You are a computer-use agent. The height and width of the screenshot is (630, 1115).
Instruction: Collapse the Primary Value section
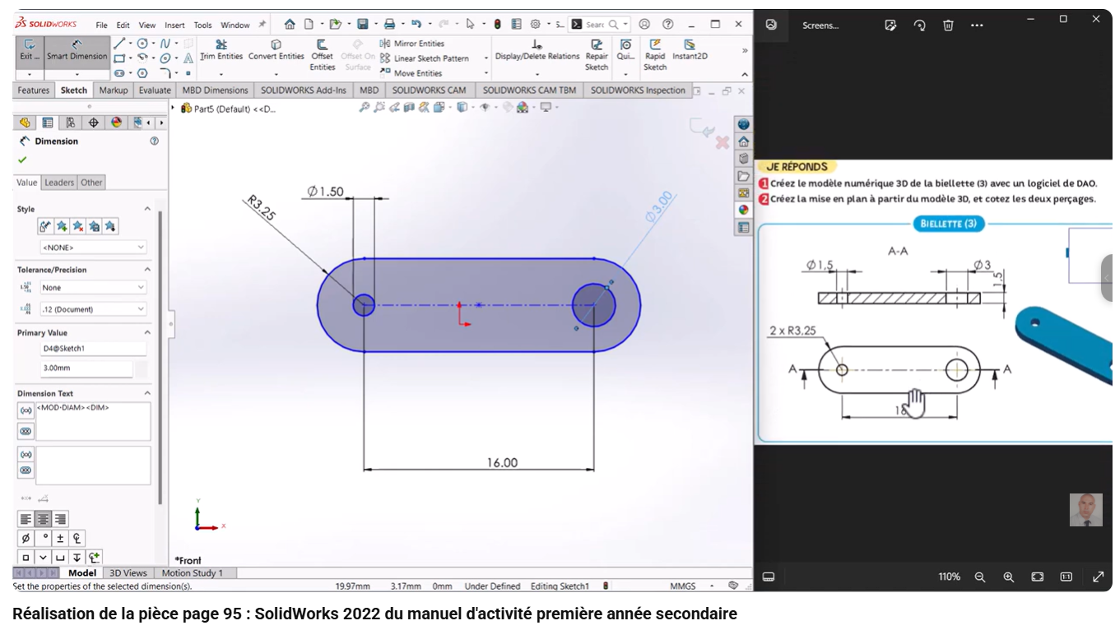coord(148,332)
